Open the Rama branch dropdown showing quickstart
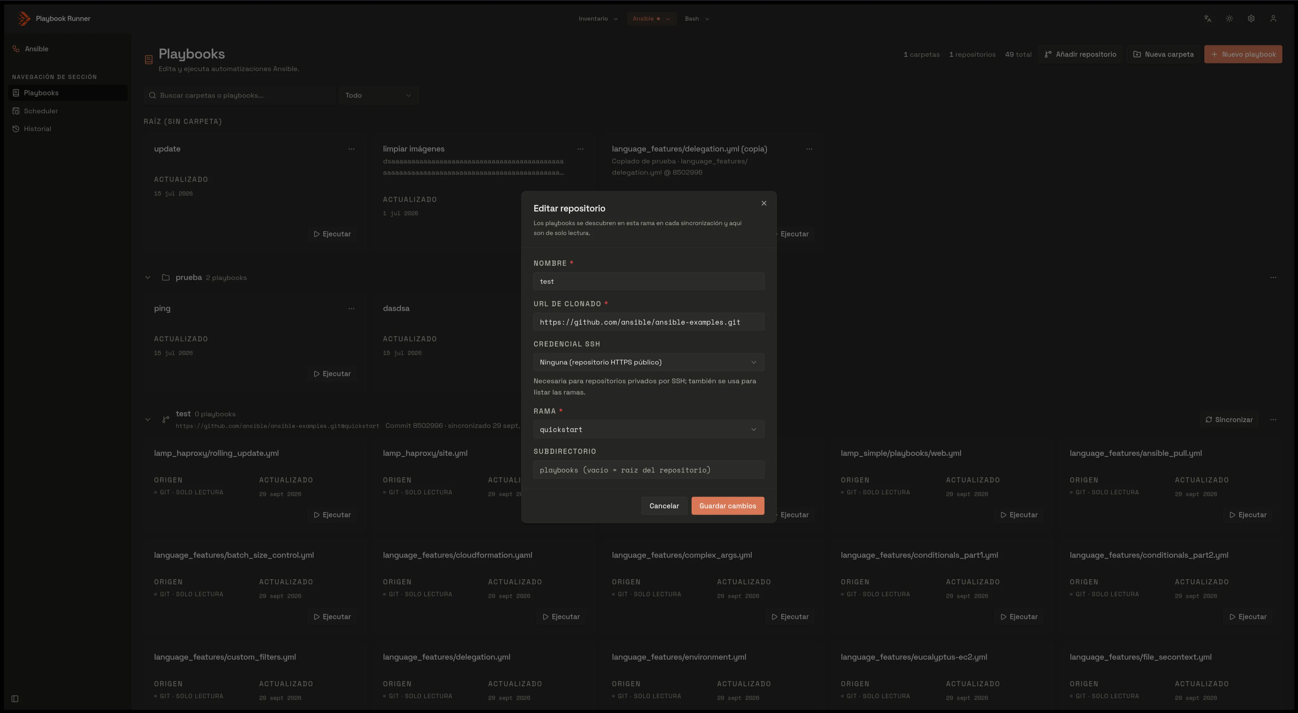The width and height of the screenshot is (1298, 713). [x=649, y=429]
